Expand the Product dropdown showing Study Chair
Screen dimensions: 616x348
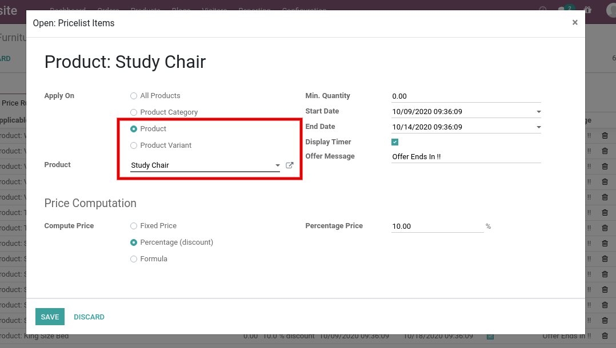pyautogui.click(x=278, y=165)
